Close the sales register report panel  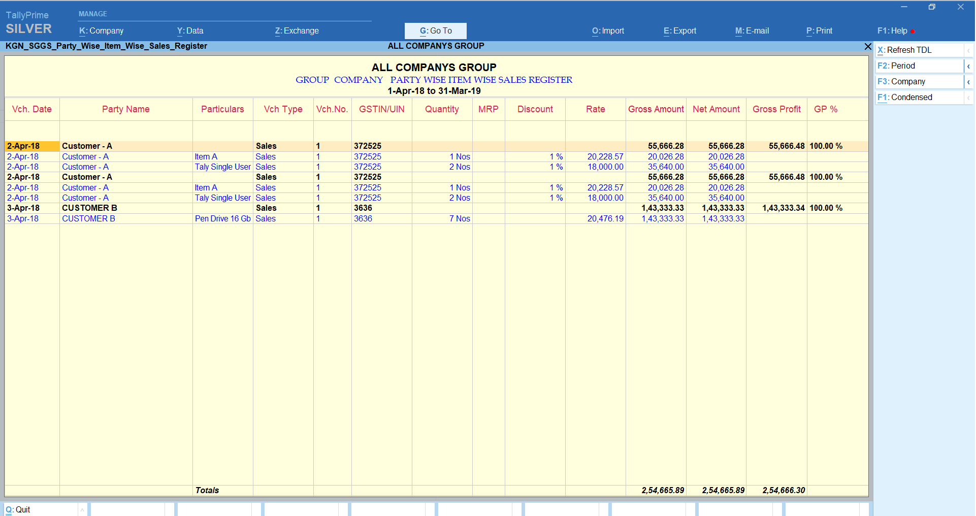pyautogui.click(x=868, y=46)
